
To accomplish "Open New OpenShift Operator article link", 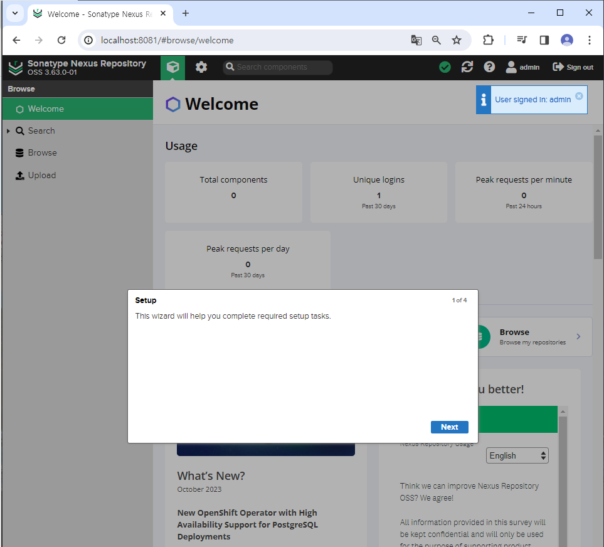I will tap(247, 524).
